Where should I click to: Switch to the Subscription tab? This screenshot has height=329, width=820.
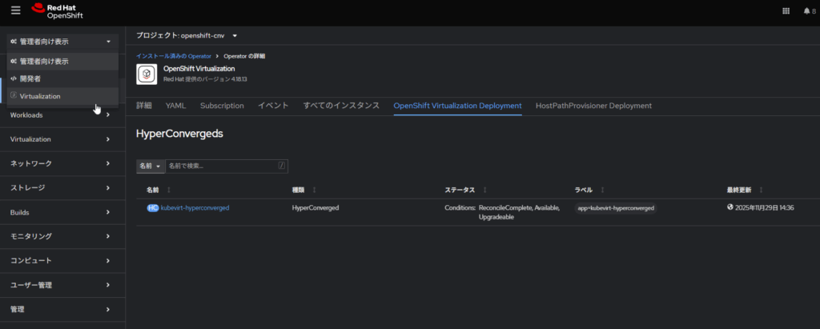coord(222,106)
